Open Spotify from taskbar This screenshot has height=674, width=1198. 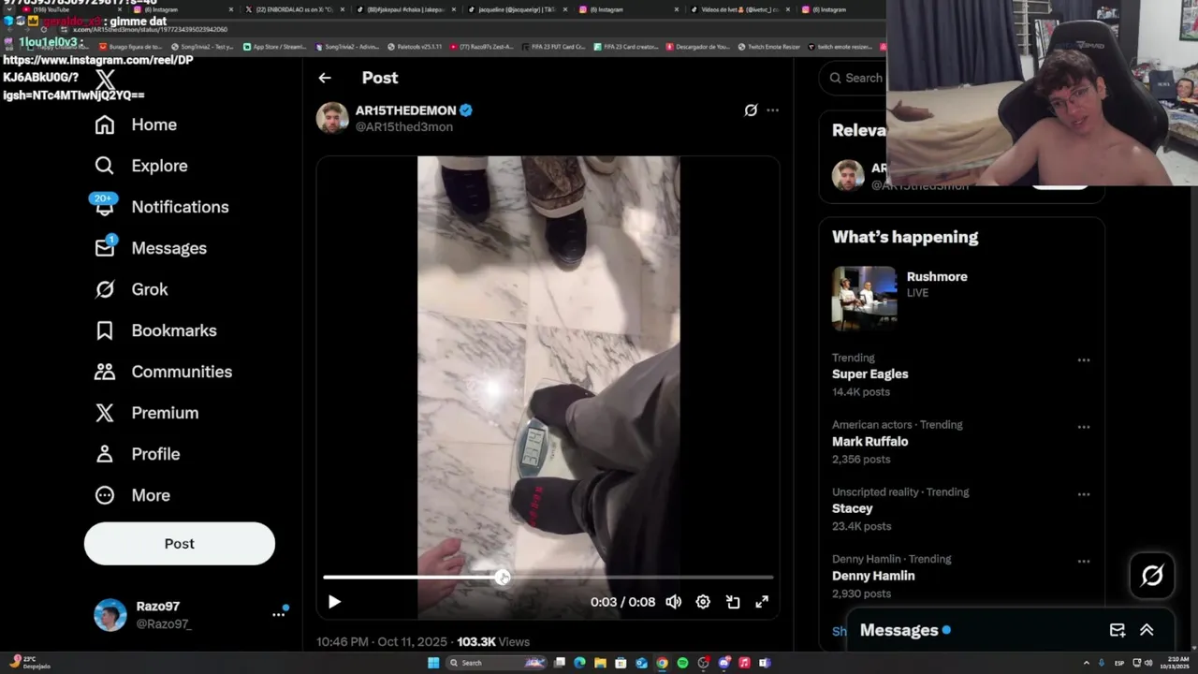coord(682,663)
